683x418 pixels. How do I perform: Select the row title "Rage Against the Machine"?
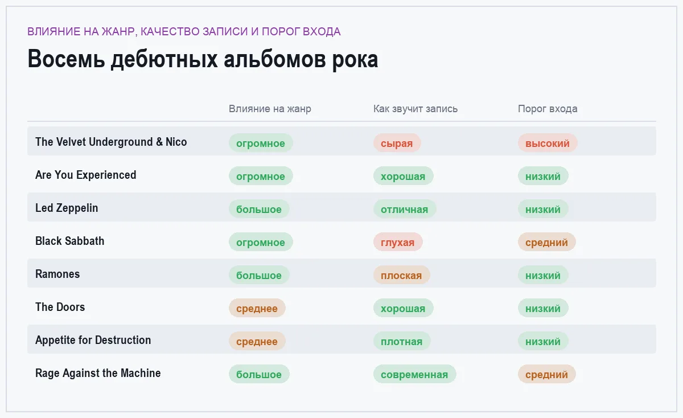(x=98, y=373)
